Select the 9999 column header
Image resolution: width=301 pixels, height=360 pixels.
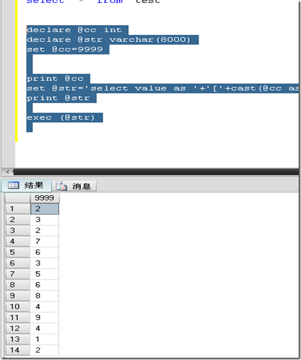(44, 198)
